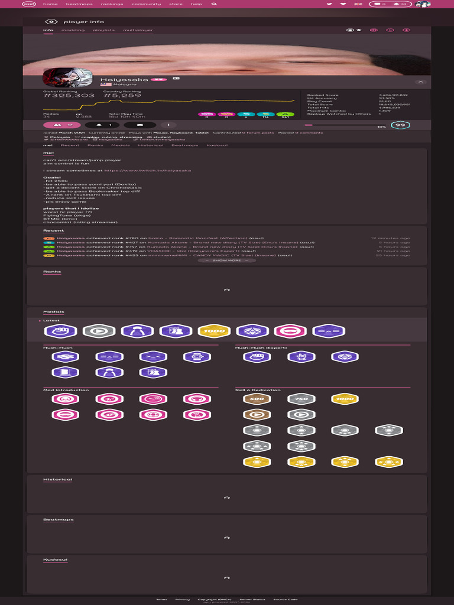Open the Server Status footer link
The width and height of the screenshot is (454, 605).
pos(252,599)
